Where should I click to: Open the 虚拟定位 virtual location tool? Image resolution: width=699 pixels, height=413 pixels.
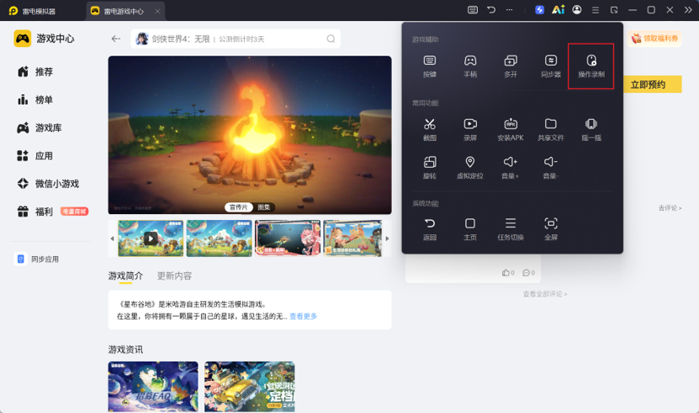[470, 168]
